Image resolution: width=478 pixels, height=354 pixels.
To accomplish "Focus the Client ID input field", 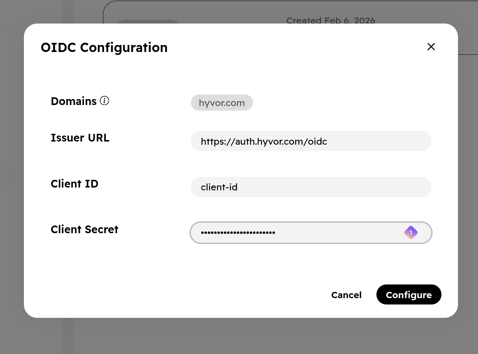I will click(x=311, y=187).
